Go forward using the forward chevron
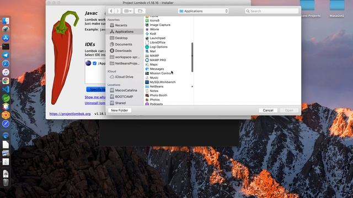The image size is (353, 198). tap(117, 11)
